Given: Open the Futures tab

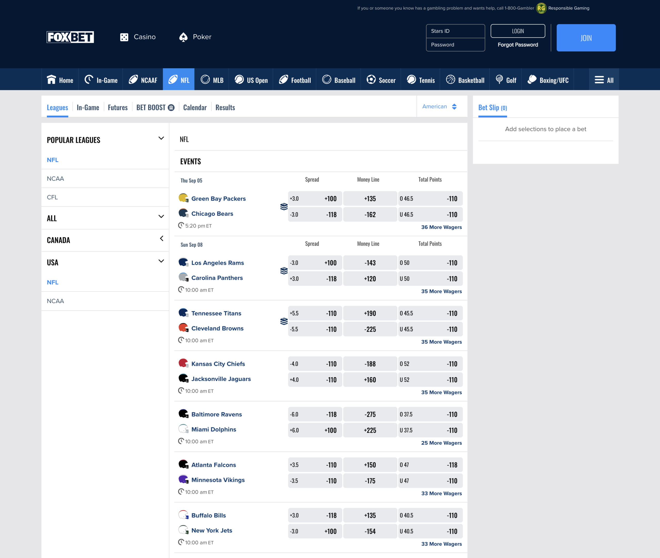Looking at the screenshot, I should tap(118, 107).
